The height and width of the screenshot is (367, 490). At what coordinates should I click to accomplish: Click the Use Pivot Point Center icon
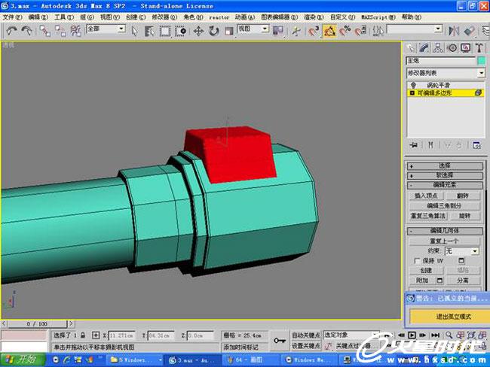pyautogui.click(x=278, y=31)
